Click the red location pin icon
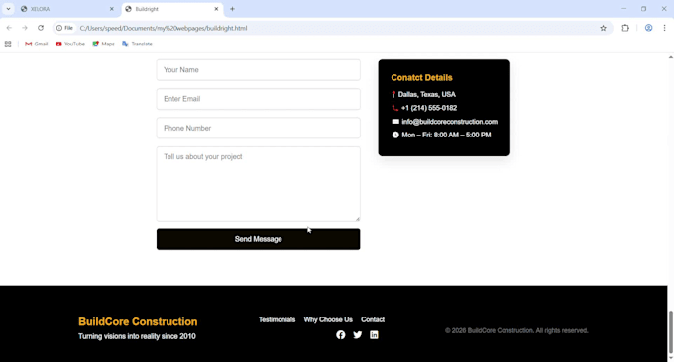This screenshot has width=674, height=362. [393, 94]
